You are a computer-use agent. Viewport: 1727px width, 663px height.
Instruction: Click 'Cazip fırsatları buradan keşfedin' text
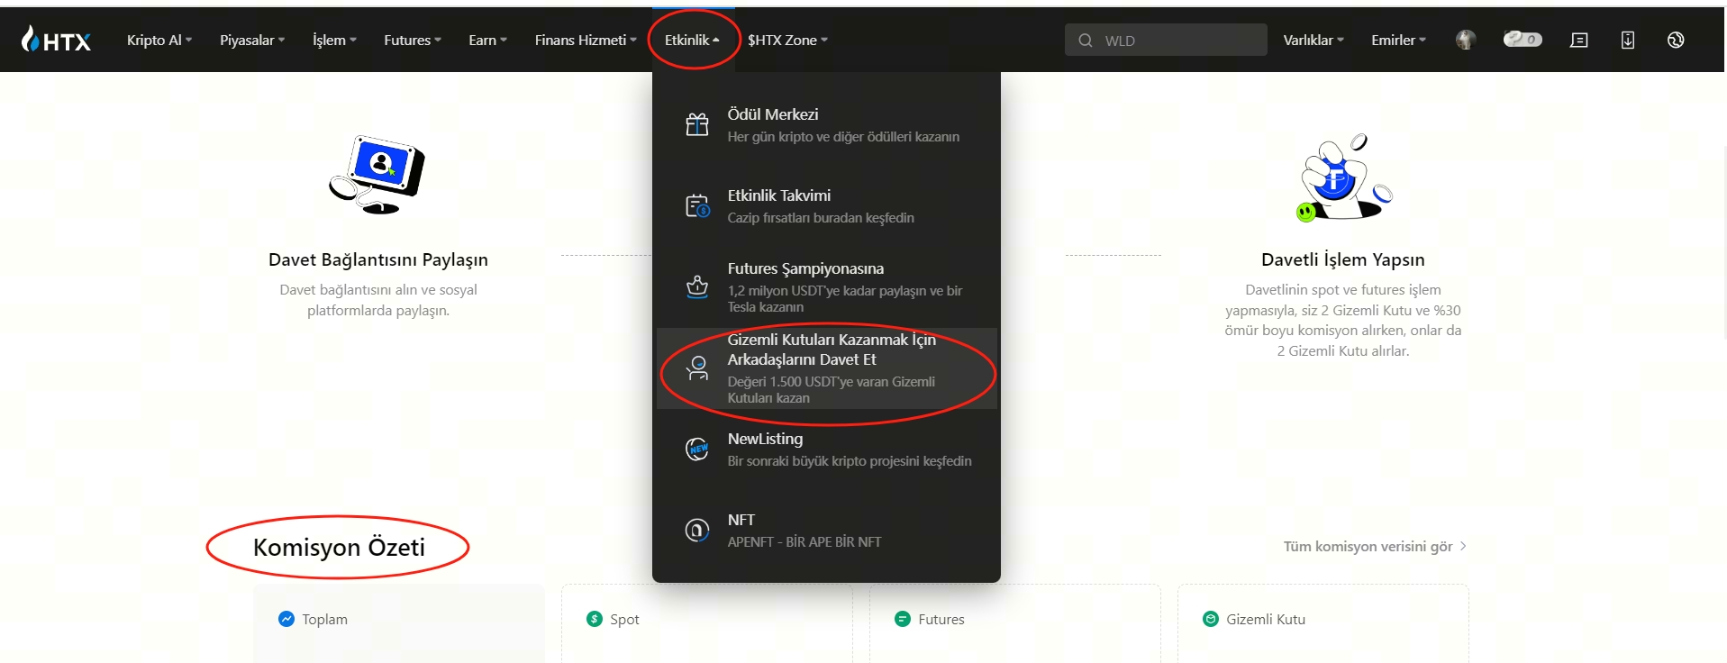click(821, 218)
